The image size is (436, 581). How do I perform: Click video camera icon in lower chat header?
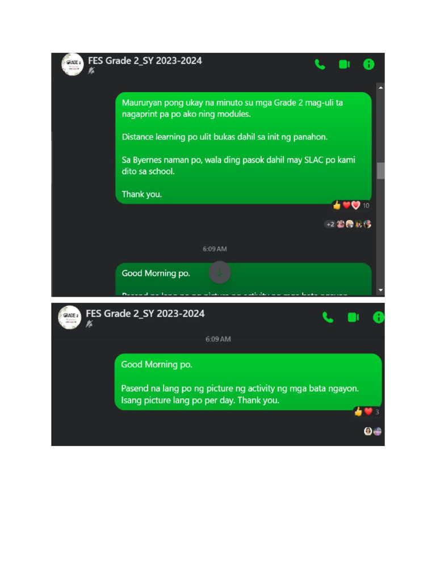353,318
